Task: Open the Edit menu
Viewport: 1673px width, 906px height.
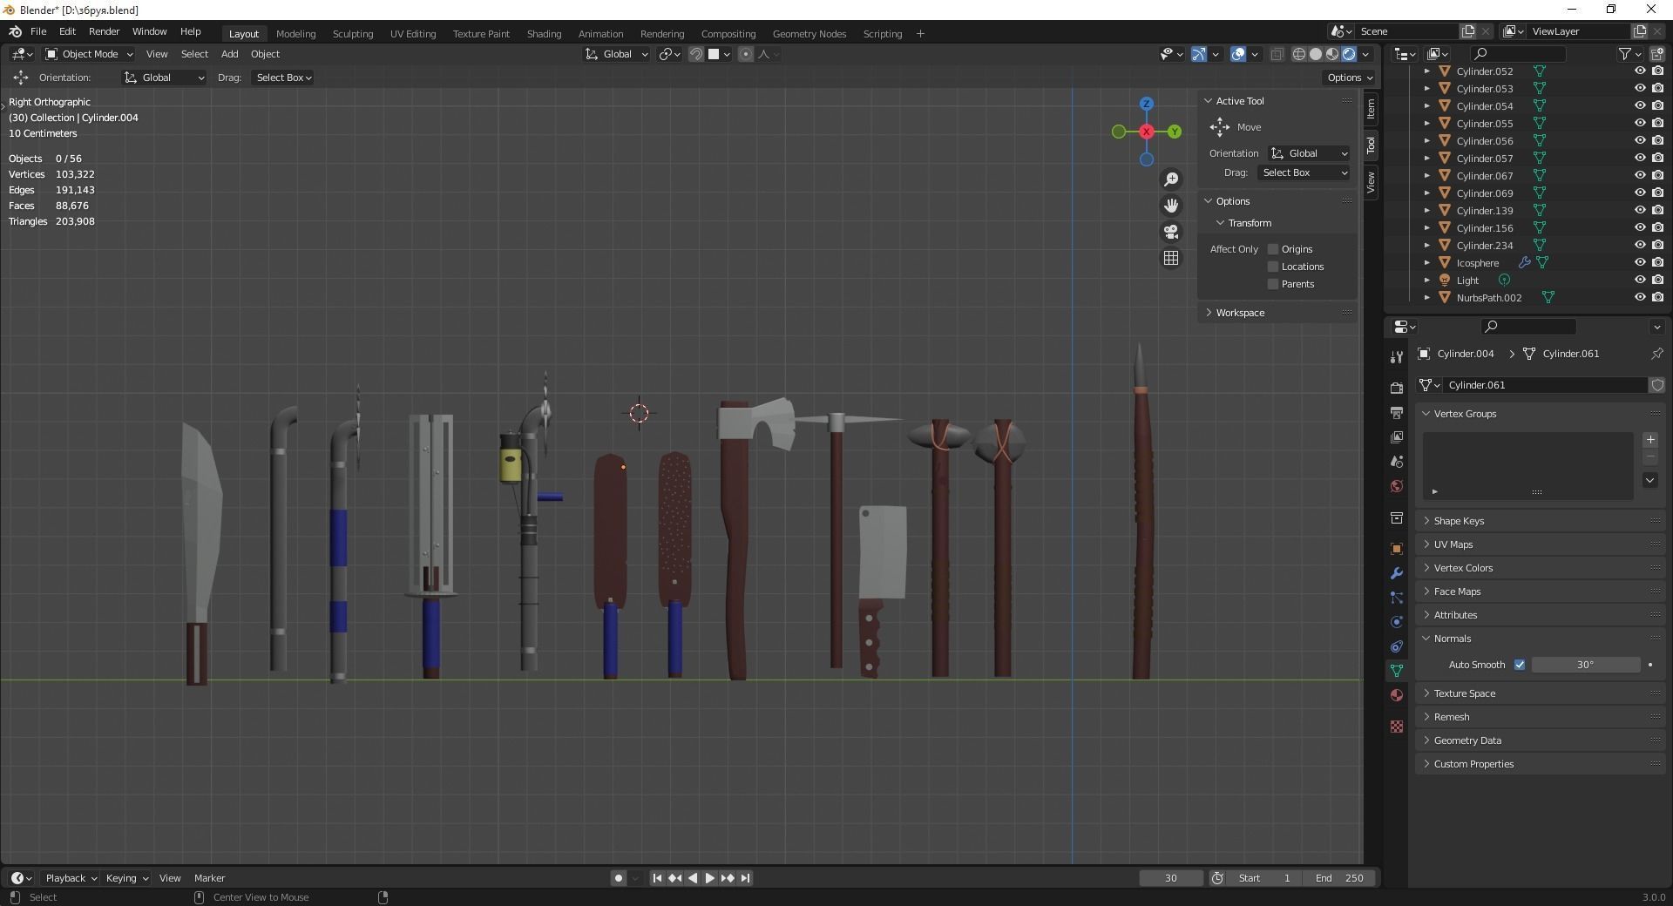Action: [67, 31]
